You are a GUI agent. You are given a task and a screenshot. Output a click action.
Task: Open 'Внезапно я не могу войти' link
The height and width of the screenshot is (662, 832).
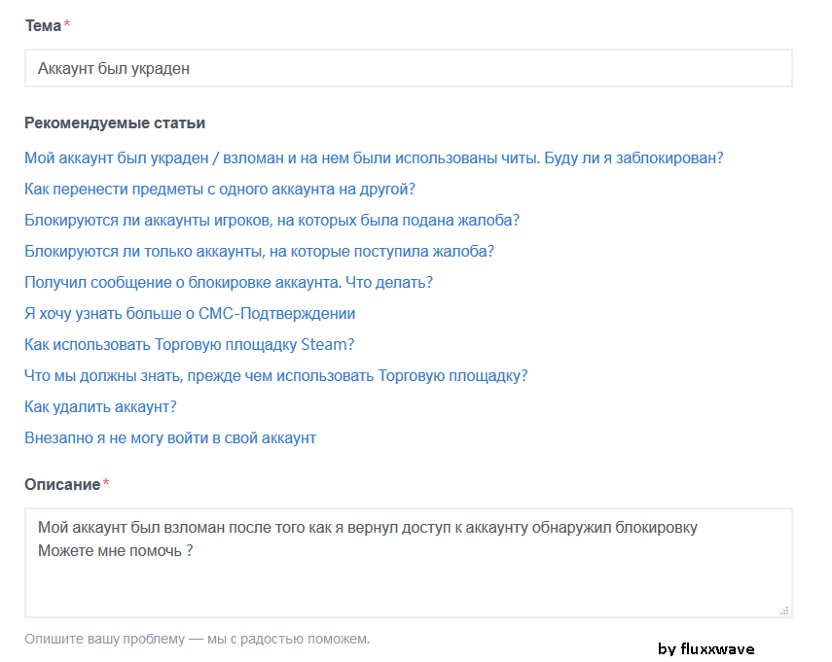tap(170, 437)
